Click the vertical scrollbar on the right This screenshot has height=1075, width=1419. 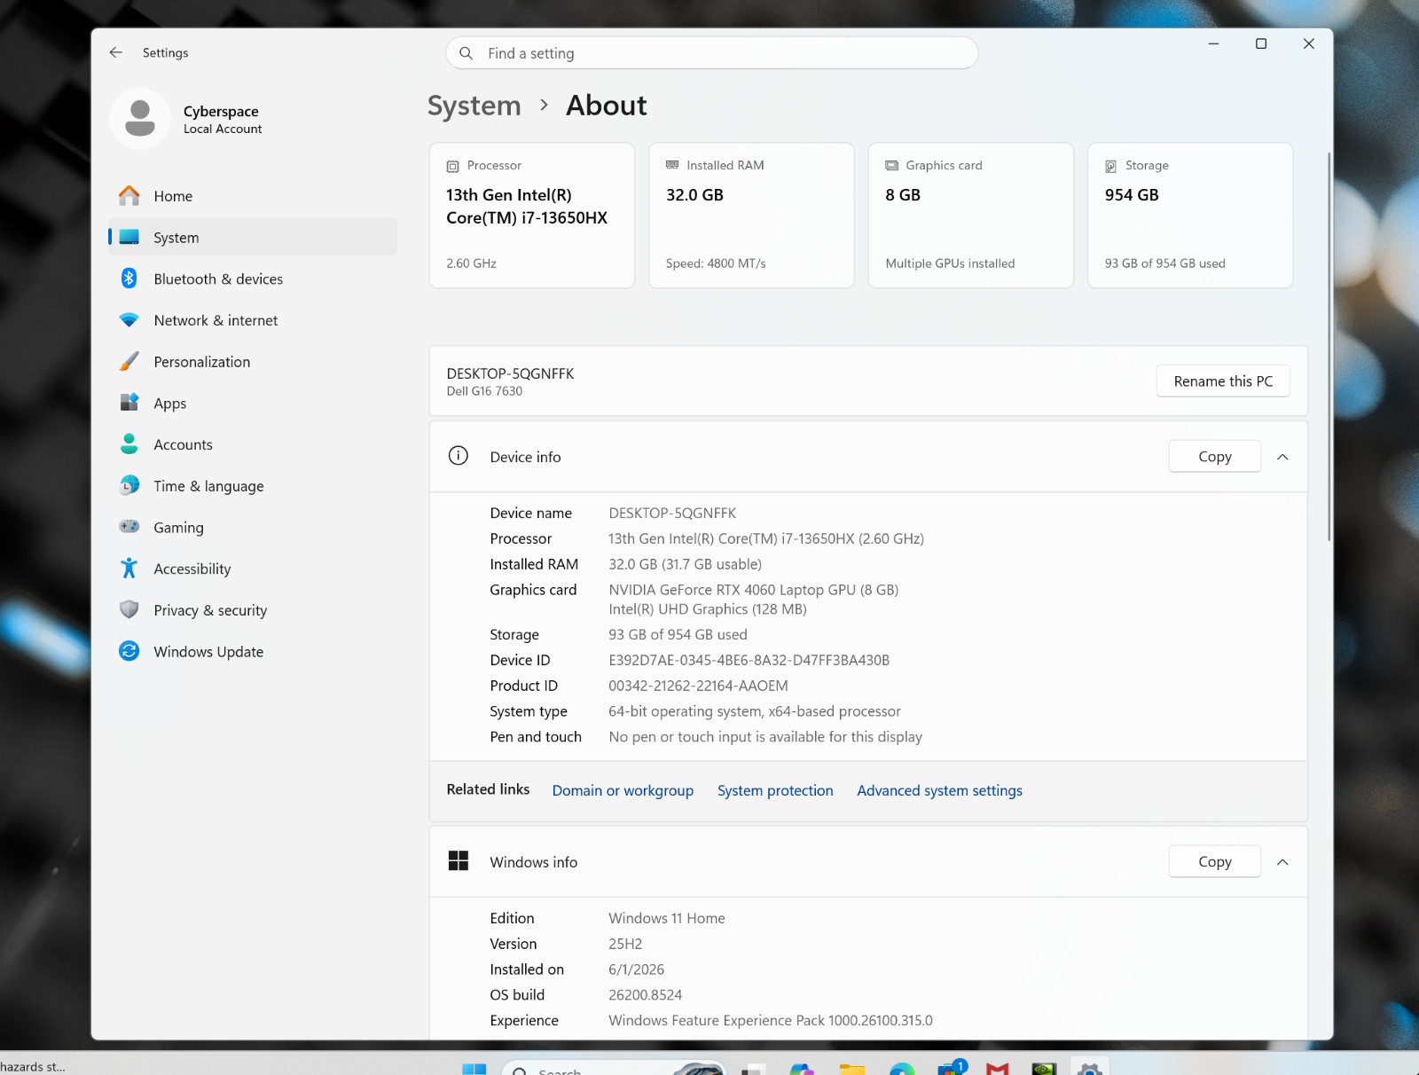1329,346
